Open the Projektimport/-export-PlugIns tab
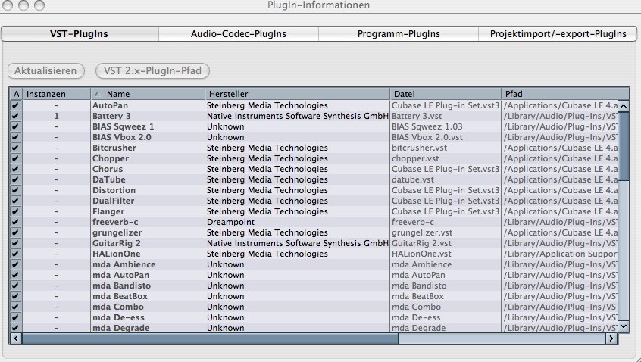Screen dimensions: 641x362 click(x=558, y=34)
